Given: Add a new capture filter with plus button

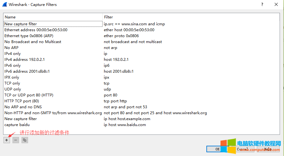Looking at the screenshot, I should point(7,140).
